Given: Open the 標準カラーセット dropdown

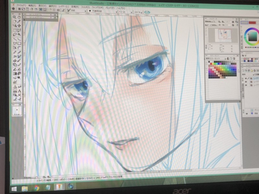Looking at the screenshot, I should (225, 59).
